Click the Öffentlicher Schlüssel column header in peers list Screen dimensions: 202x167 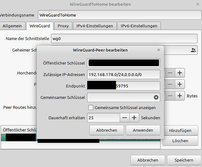pyautogui.click(x=19, y=130)
